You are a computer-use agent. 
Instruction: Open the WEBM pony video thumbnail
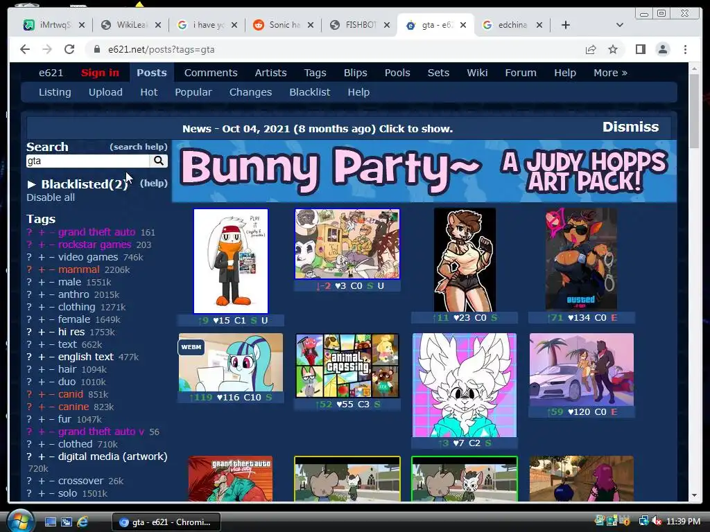(x=231, y=362)
